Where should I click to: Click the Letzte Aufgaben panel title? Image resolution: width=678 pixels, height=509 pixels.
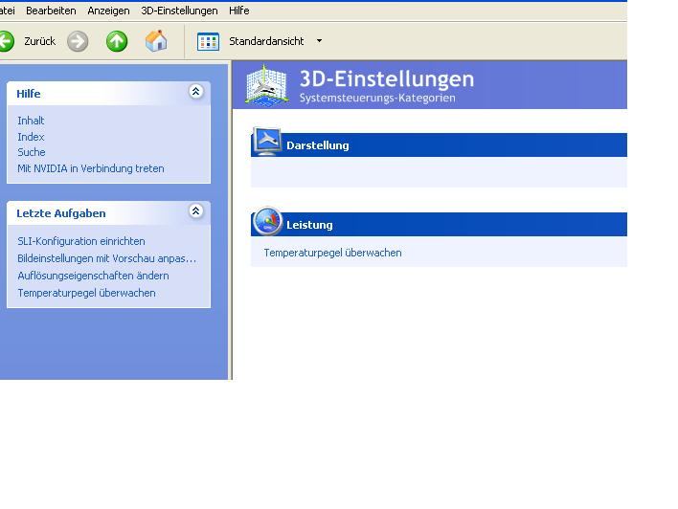click(61, 213)
